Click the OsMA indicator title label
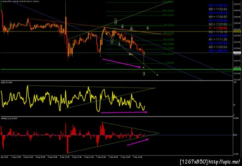Screen dimensions: 242x166 tap(9, 118)
